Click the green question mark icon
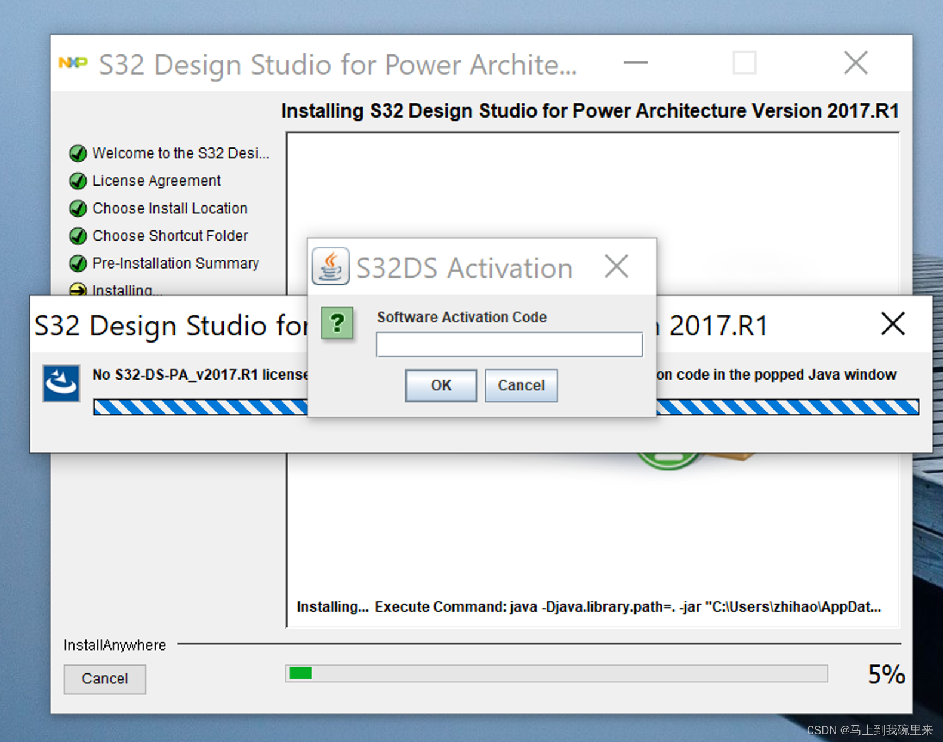Screen dimensions: 943x742 click(337, 323)
